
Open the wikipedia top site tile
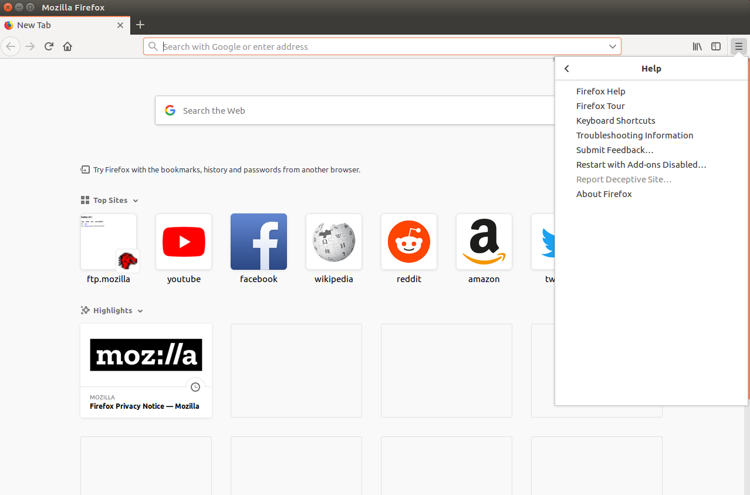[334, 242]
